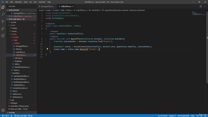Click the CRLF line ending entry
This screenshot has height=117, width=208.
pos(193,116)
